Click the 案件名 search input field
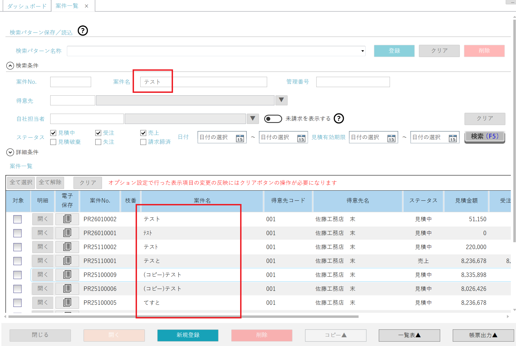This screenshot has height=346, width=516. point(203,82)
